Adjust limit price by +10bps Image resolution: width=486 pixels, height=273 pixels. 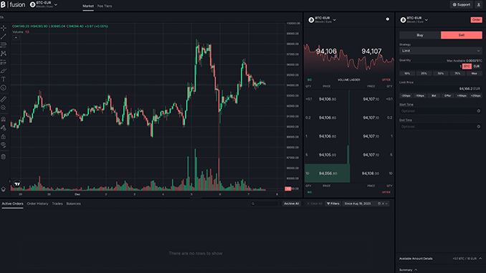pyautogui.click(x=462, y=96)
